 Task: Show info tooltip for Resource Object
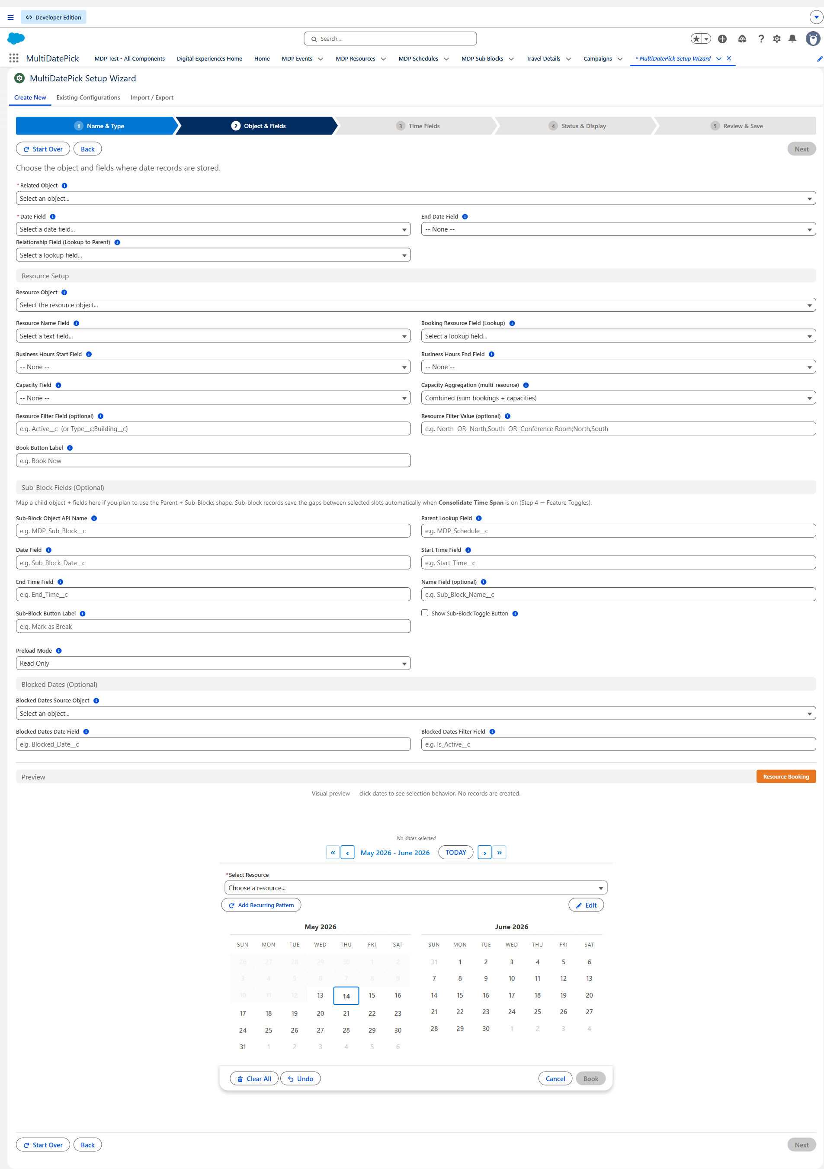point(64,293)
